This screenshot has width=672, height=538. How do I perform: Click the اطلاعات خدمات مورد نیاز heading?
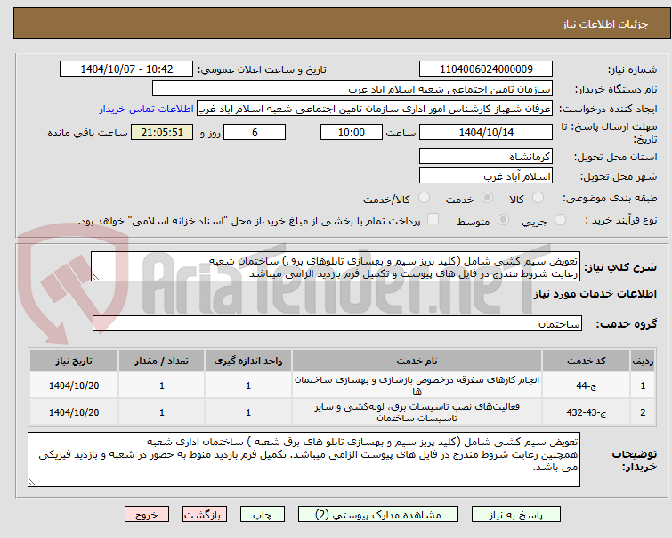tap(595, 294)
